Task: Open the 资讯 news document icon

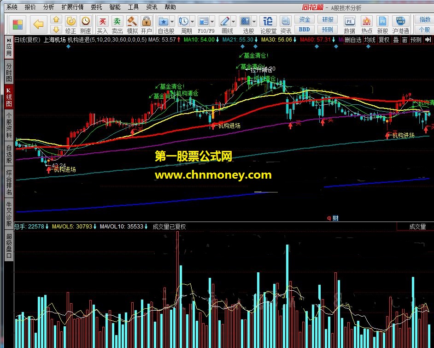Action: (285, 21)
